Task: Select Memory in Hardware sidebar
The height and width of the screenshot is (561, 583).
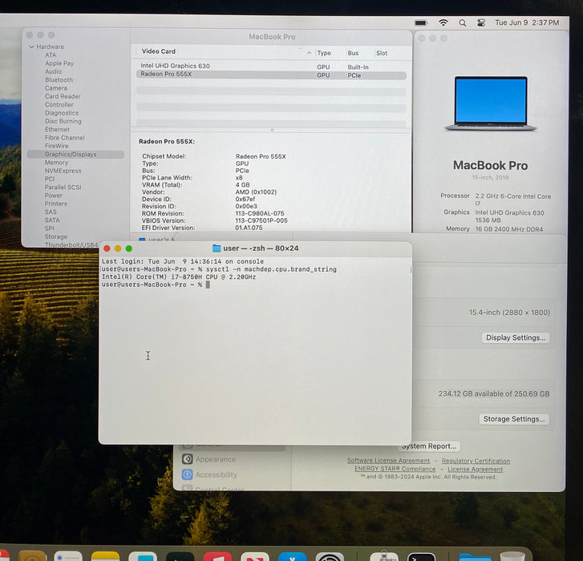Action: (x=56, y=163)
